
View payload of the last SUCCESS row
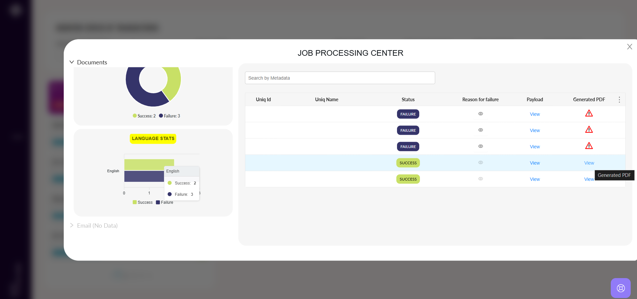(x=534, y=179)
